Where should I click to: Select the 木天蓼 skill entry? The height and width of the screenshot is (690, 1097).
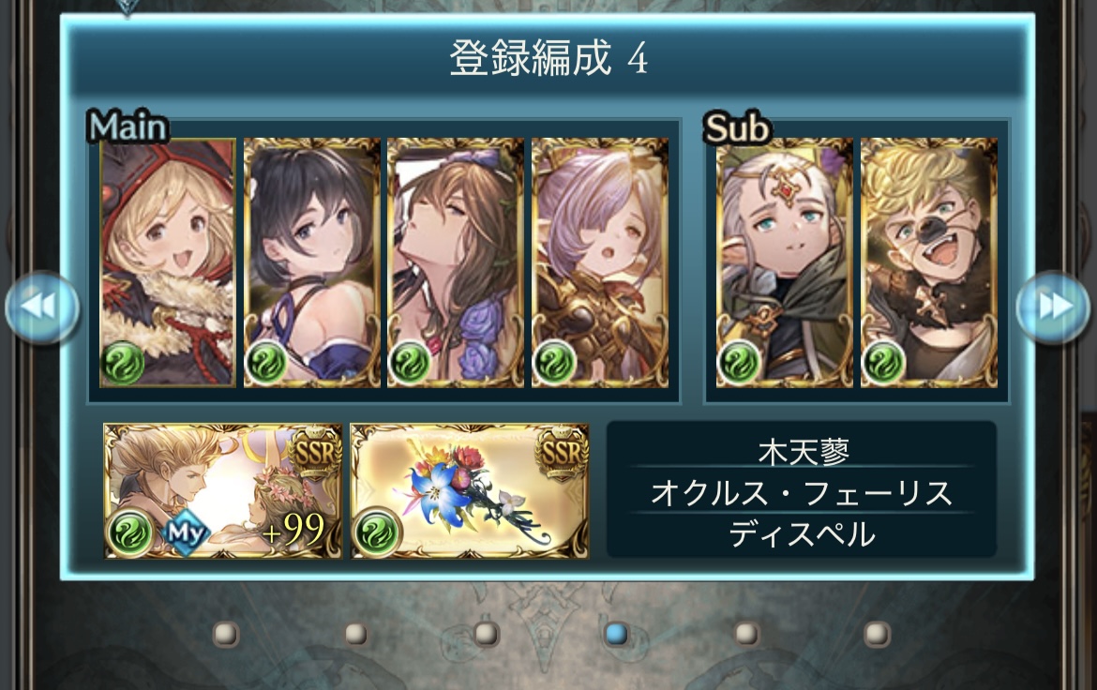click(x=803, y=451)
